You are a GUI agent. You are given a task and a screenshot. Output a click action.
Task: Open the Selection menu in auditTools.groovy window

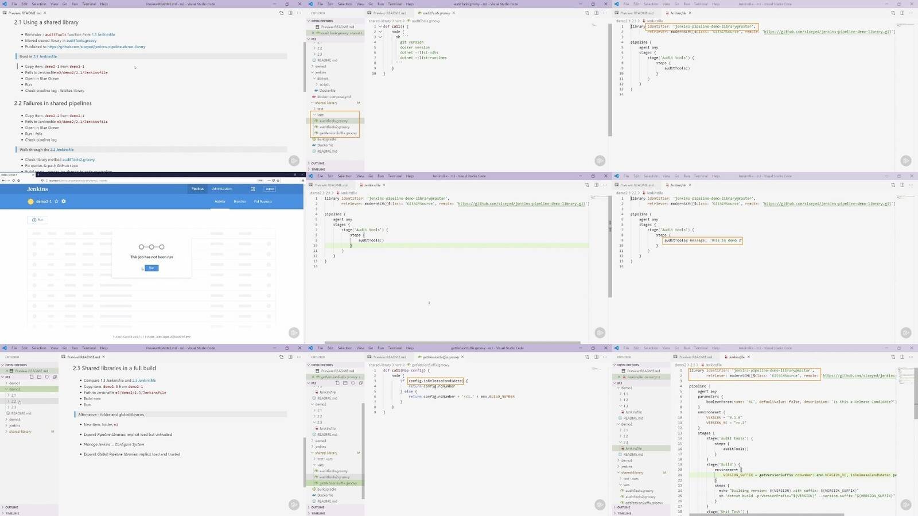(x=345, y=4)
